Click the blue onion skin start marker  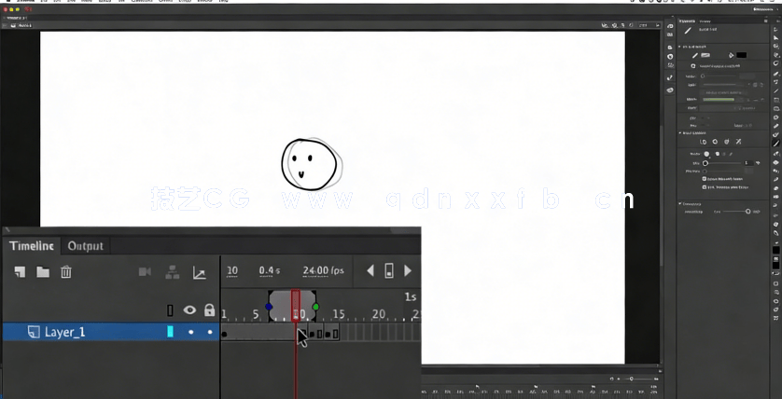(269, 307)
